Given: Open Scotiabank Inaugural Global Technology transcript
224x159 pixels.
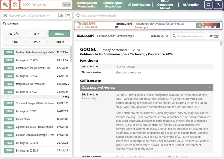Looking at the screenshot, I should (x=36, y=103).
